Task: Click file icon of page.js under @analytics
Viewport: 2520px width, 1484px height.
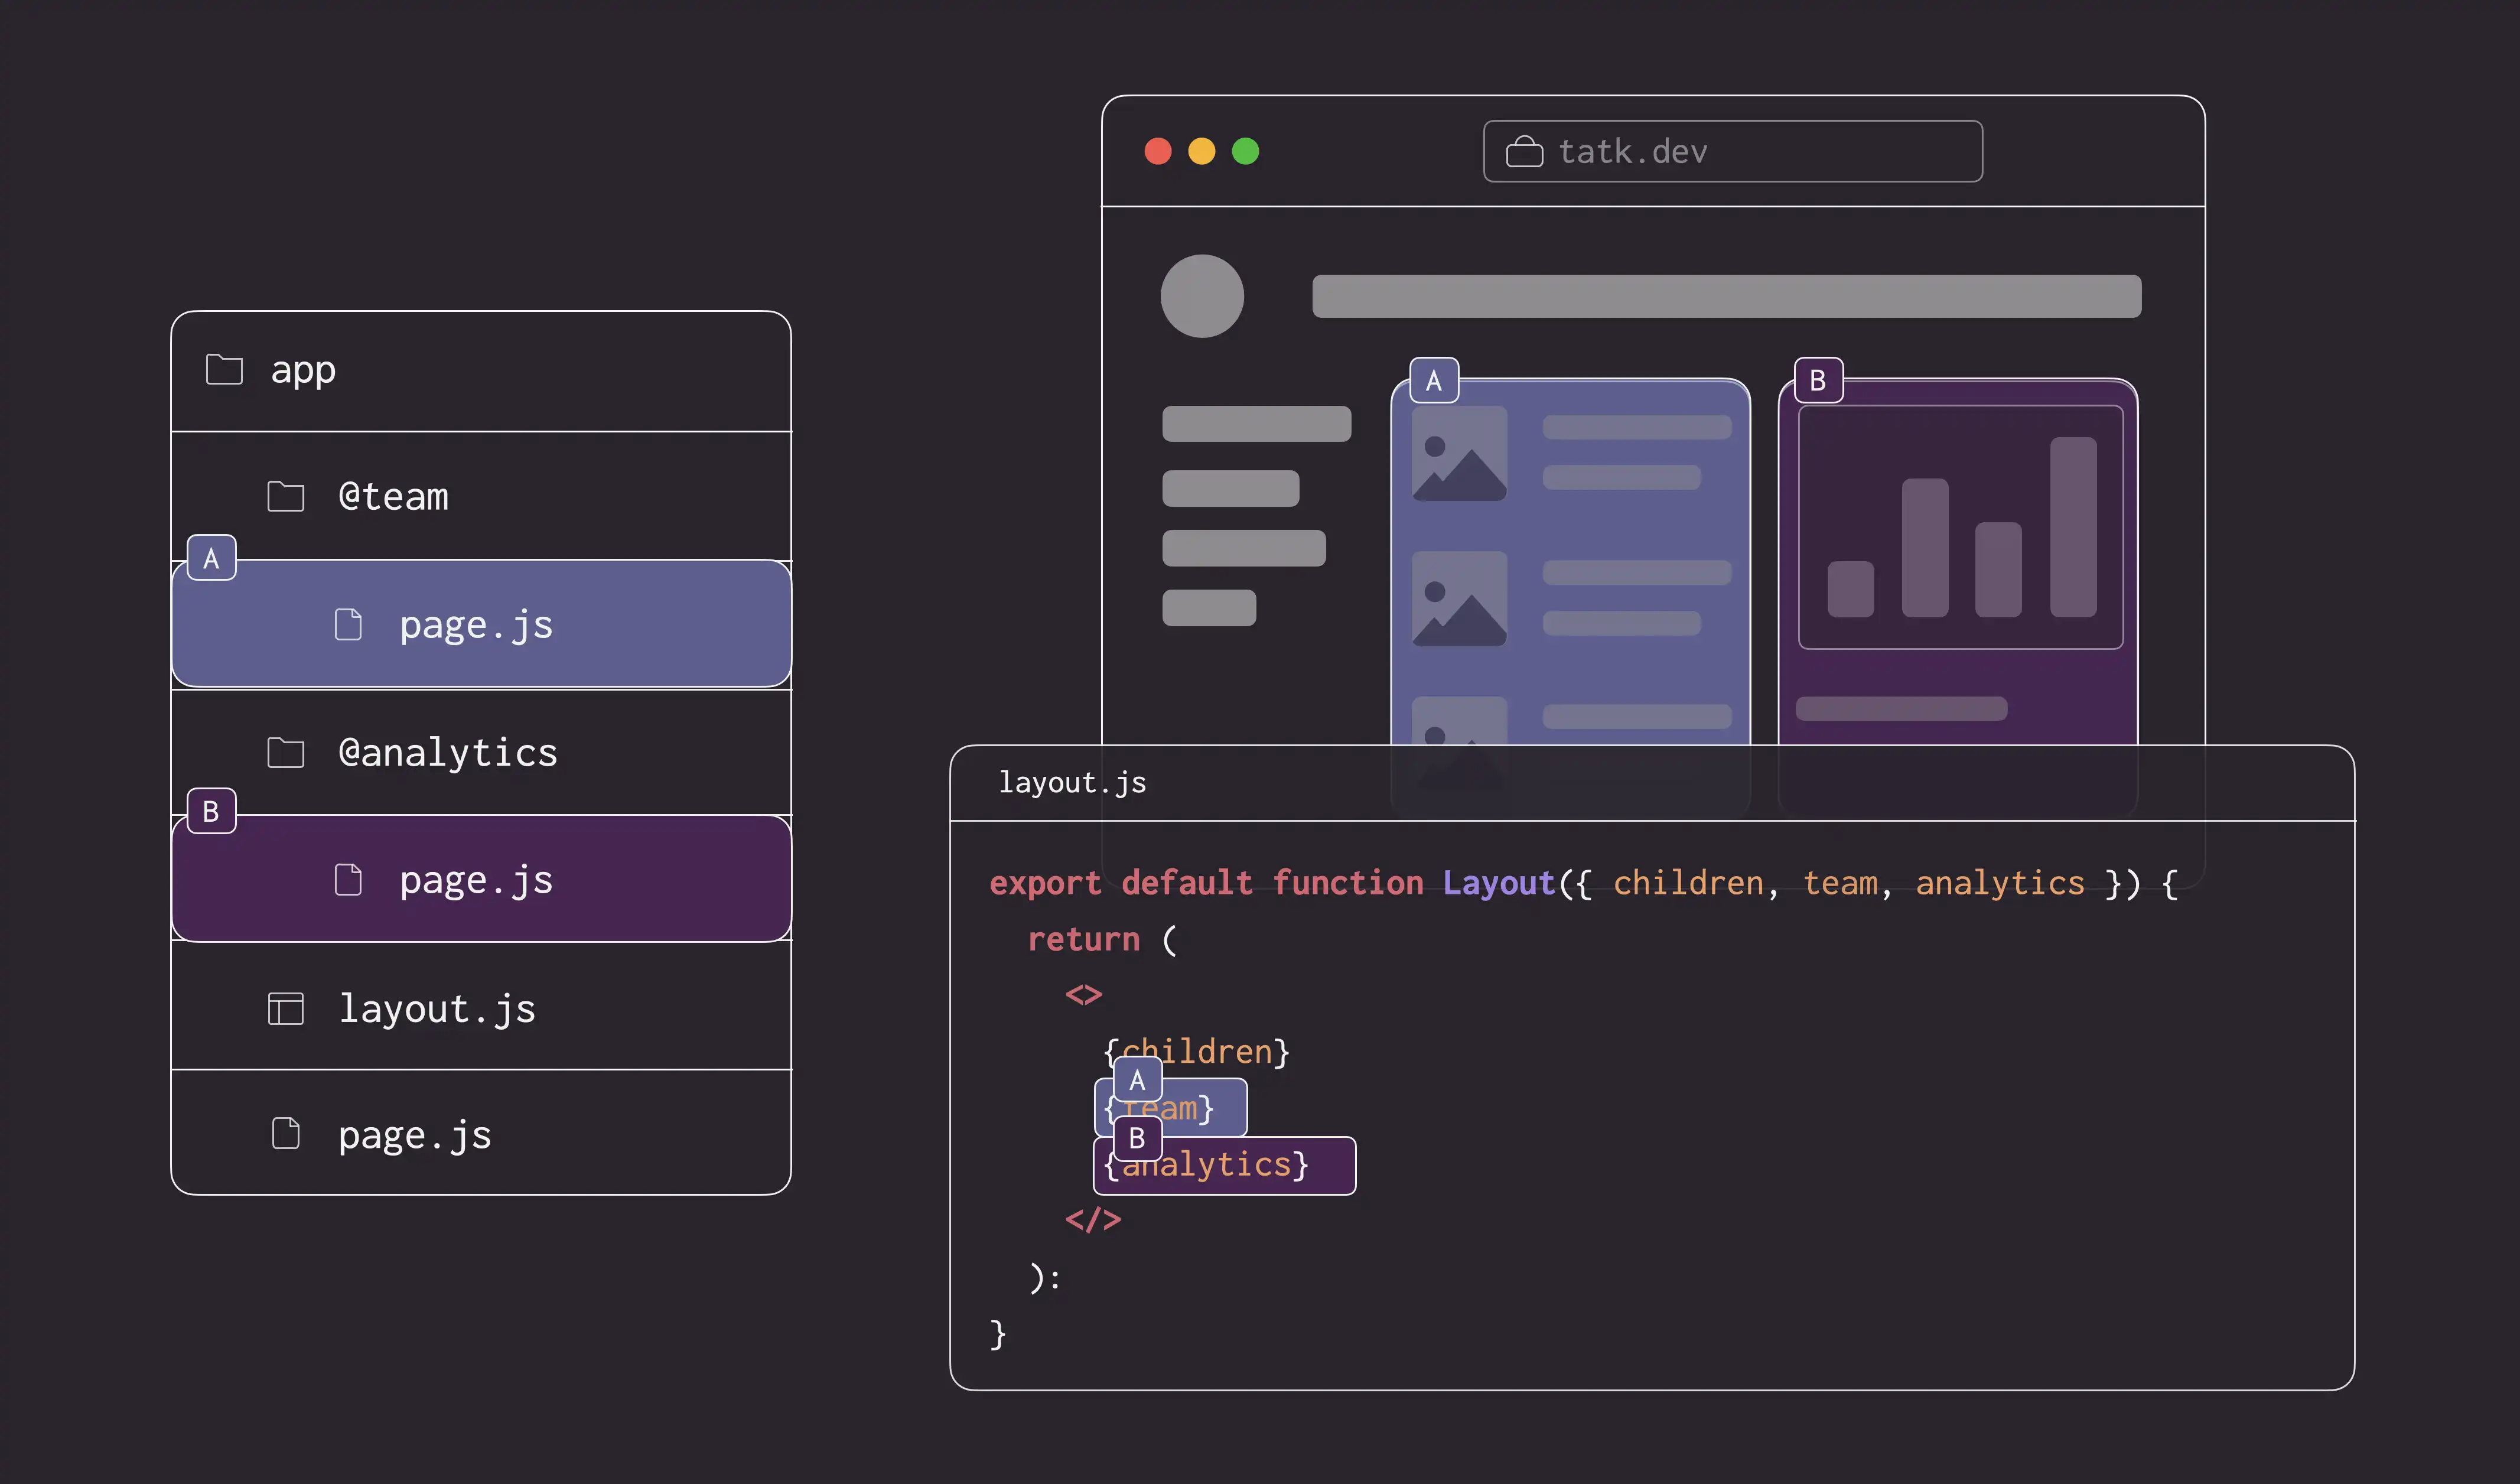Action: (x=348, y=880)
